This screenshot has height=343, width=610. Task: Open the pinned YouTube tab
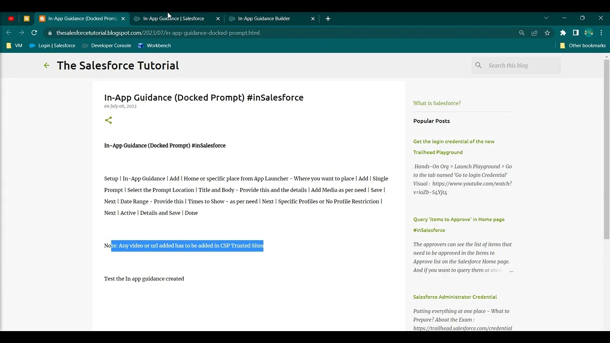[x=11, y=19]
